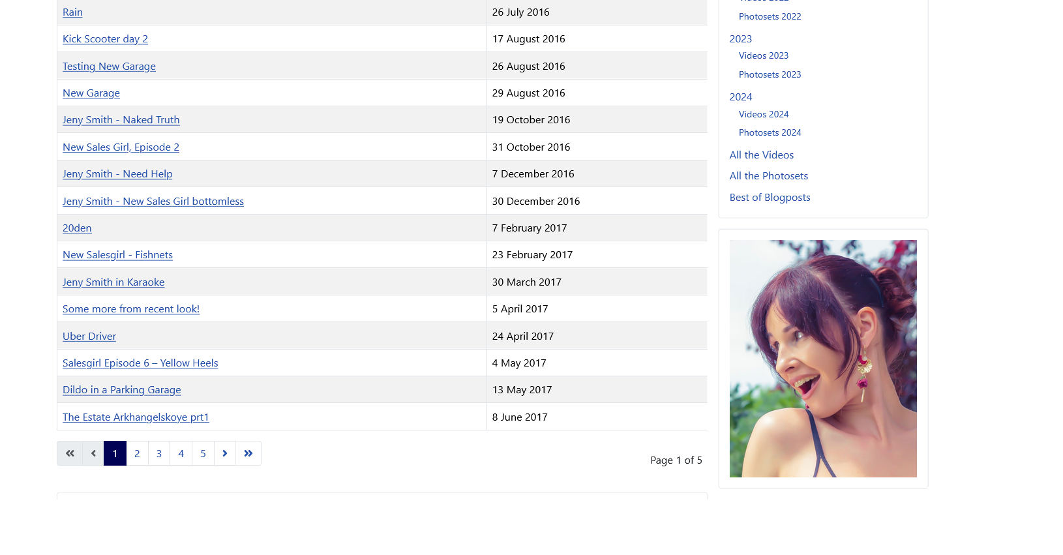Go to next page chevron icon
This screenshot has width=1063, height=555.
point(225,453)
